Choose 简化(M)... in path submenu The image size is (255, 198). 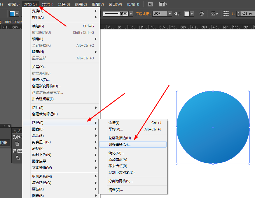133,153
